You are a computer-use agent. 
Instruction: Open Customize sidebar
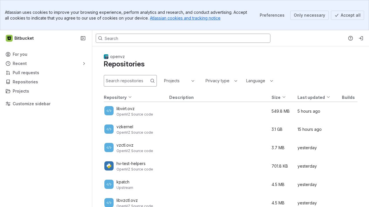click(46, 104)
